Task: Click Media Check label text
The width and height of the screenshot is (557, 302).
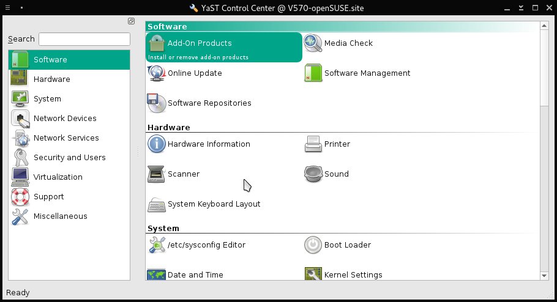Action: click(x=348, y=43)
